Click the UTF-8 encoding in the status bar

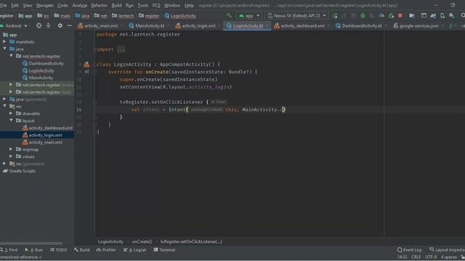pos(431,257)
